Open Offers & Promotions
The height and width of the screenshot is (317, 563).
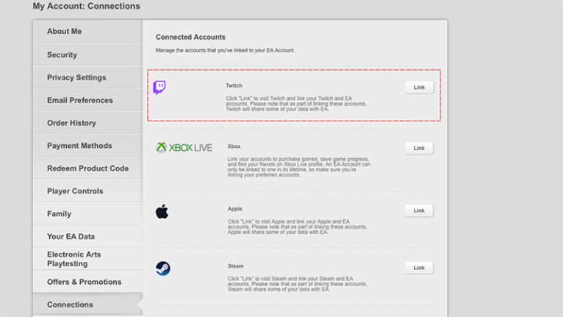point(87,282)
